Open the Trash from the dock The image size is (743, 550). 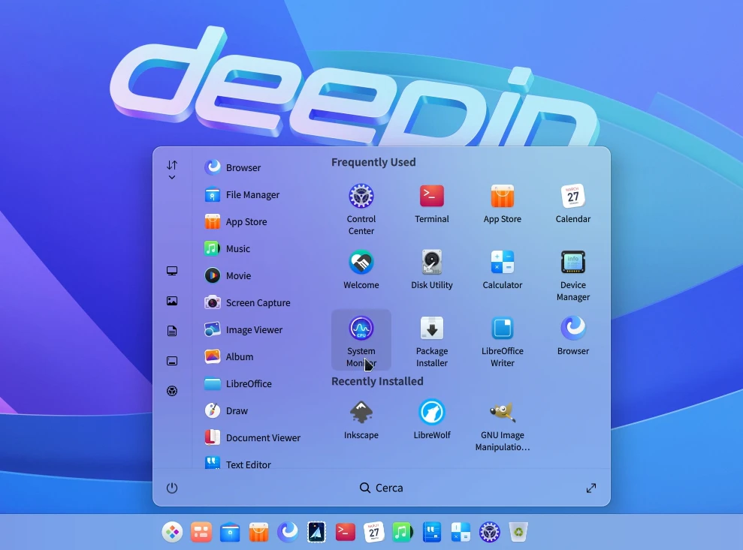[x=519, y=531]
